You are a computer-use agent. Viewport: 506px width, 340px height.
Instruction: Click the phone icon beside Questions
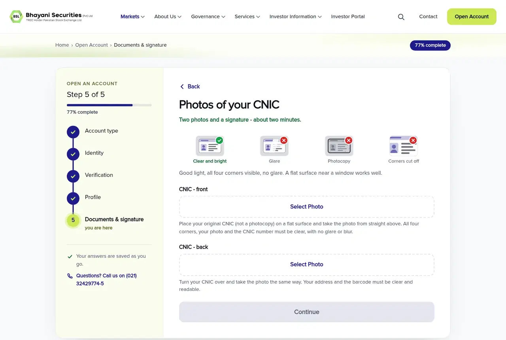[70, 276]
